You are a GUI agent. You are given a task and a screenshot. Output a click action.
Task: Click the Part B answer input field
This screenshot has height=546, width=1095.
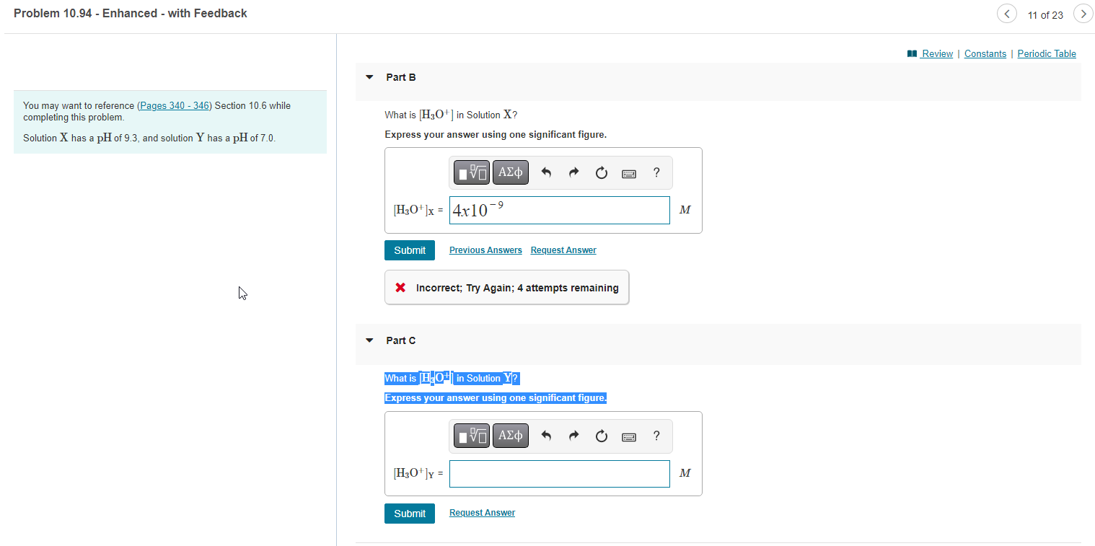click(x=560, y=211)
